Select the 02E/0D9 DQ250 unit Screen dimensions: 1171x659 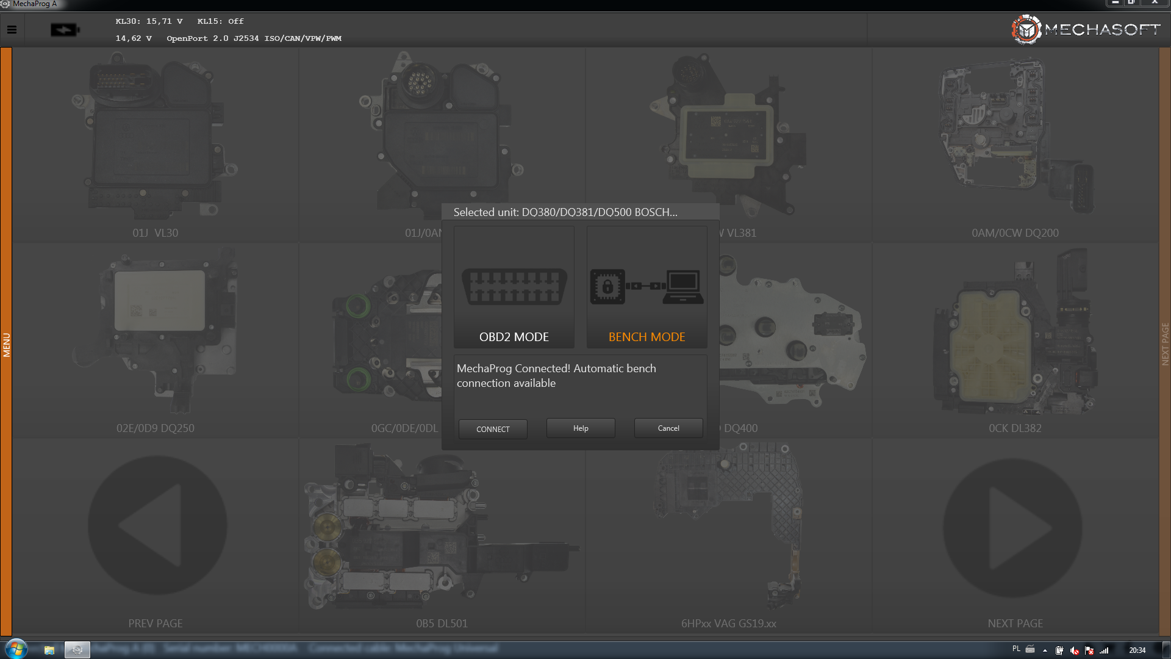tap(156, 336)
